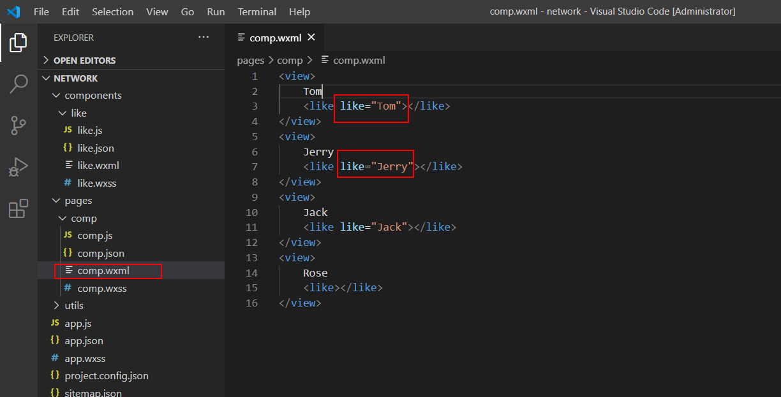Open the Explorer more actions ellipsis
Viewport: 781px width, 397px height.
tap(204, 38)
